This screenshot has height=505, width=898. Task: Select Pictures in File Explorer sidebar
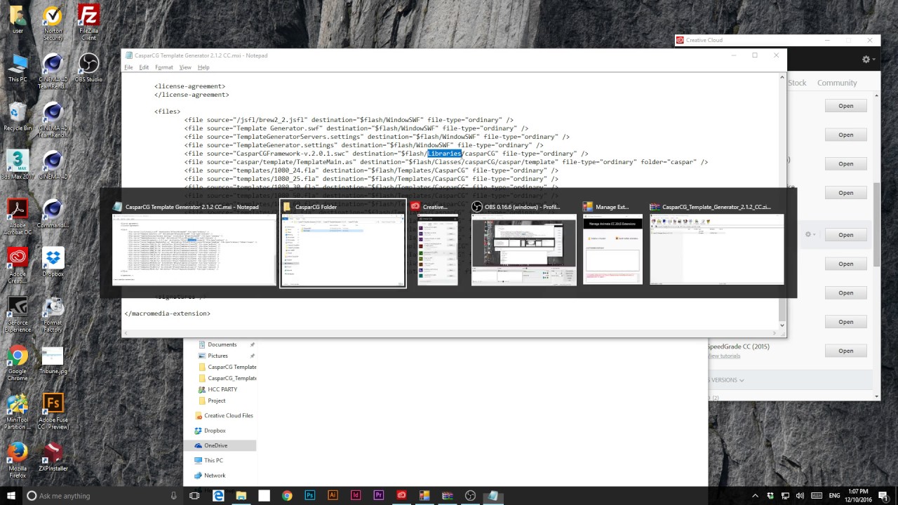pyautogui.click(x=217, y=356)
